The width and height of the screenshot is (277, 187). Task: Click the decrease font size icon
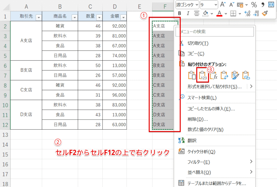(232, 4)
